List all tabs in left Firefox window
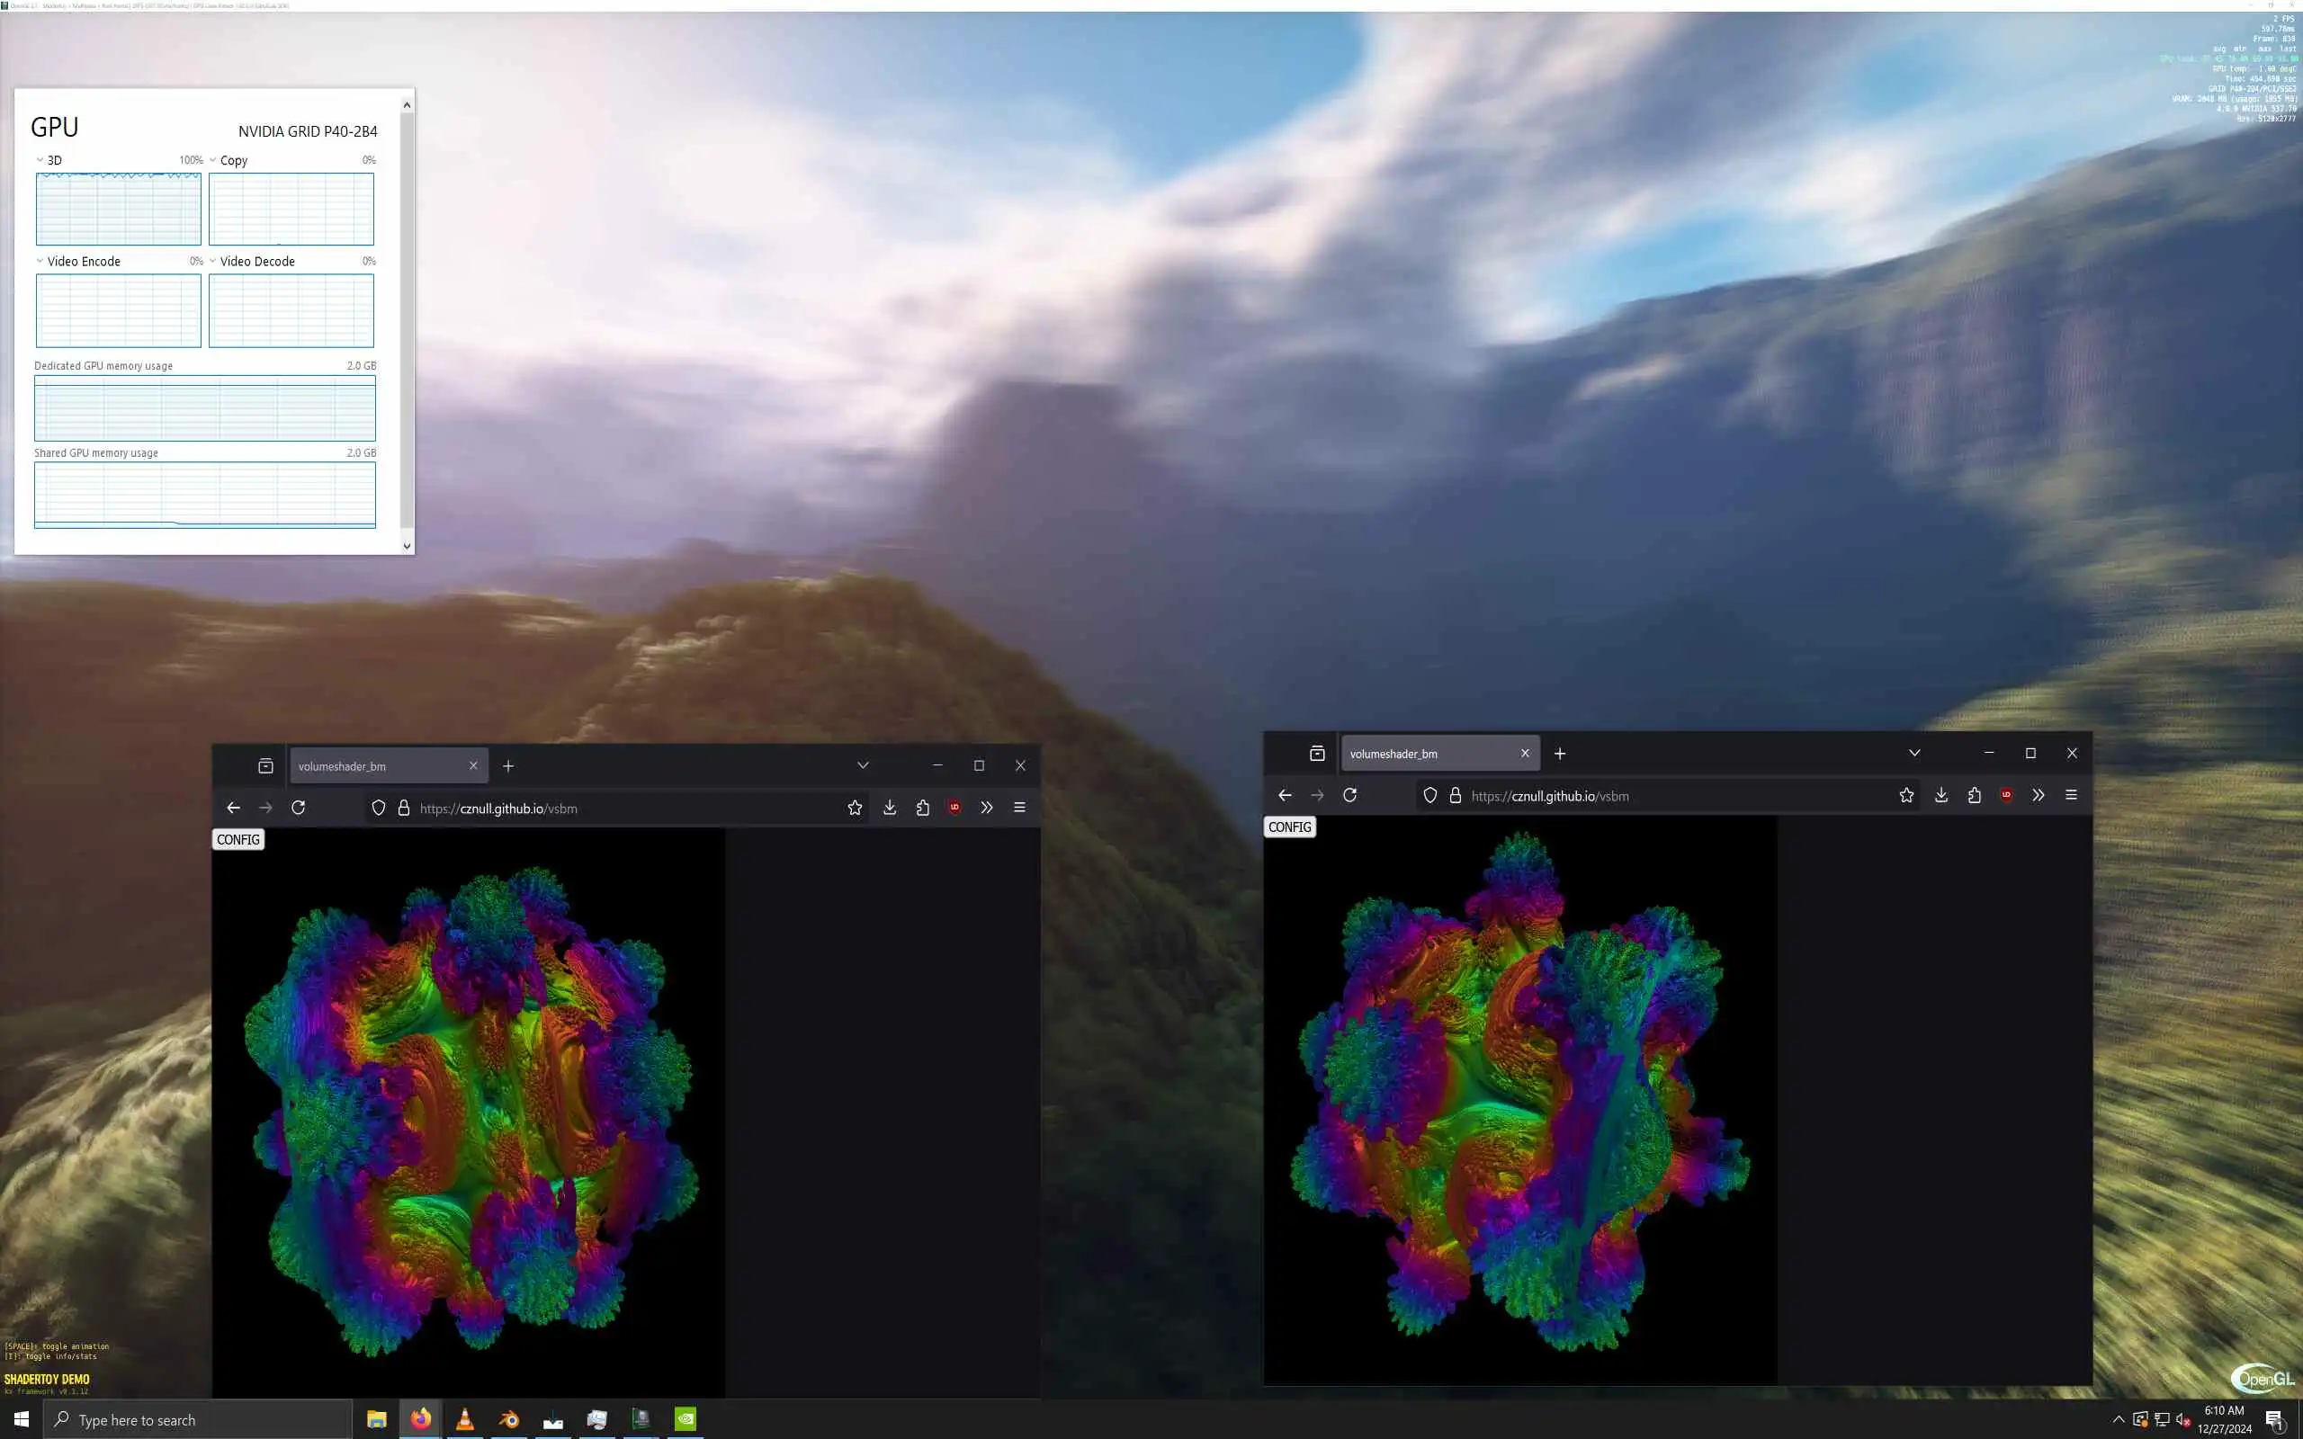 863,765
